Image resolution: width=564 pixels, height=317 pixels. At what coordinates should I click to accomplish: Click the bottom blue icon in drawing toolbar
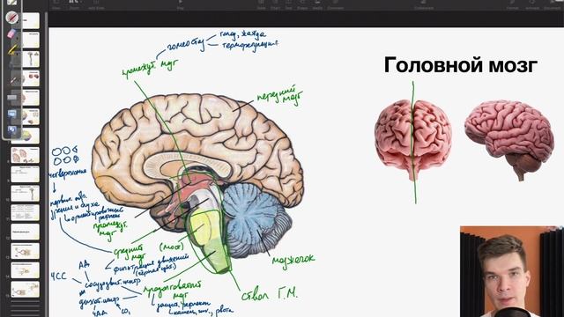click(x=11, y=129)
